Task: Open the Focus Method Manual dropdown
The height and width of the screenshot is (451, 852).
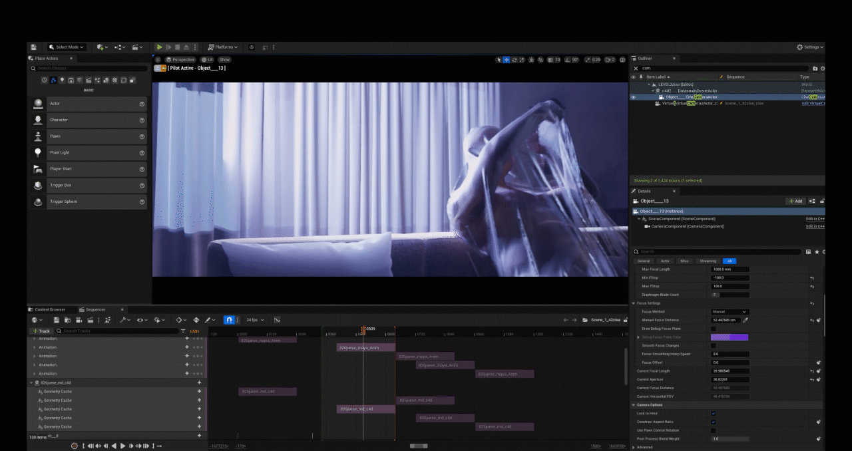Action: coord(730,311)
